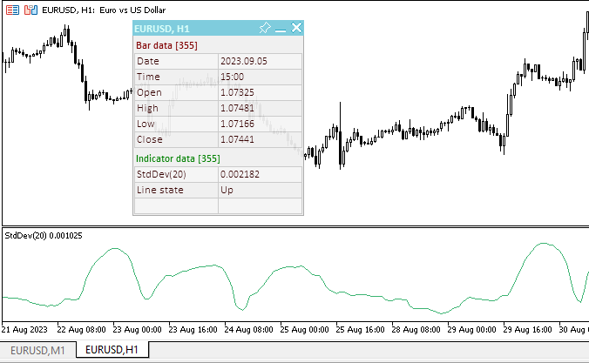Click the '22 Aug 08:00' time axis label
This screenshot has width=589, height=363.
pyautogui.click(x=81, y=330)
